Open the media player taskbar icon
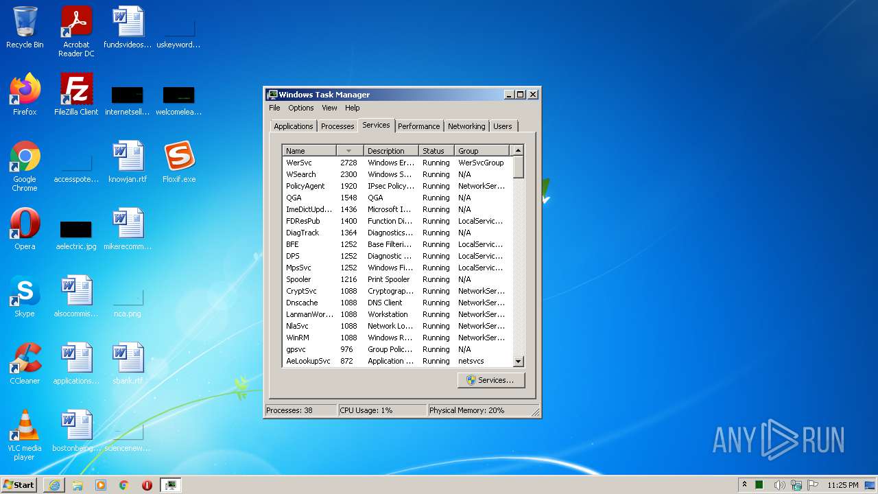This screenshot has width=878, height=494. (x=101, y=485)
